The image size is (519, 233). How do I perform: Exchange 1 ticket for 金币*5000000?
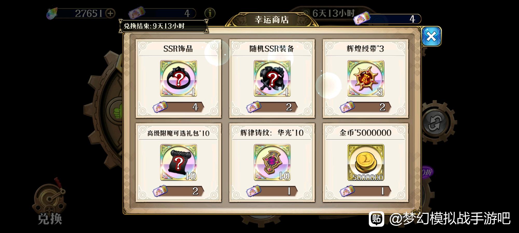coord(366,191)
